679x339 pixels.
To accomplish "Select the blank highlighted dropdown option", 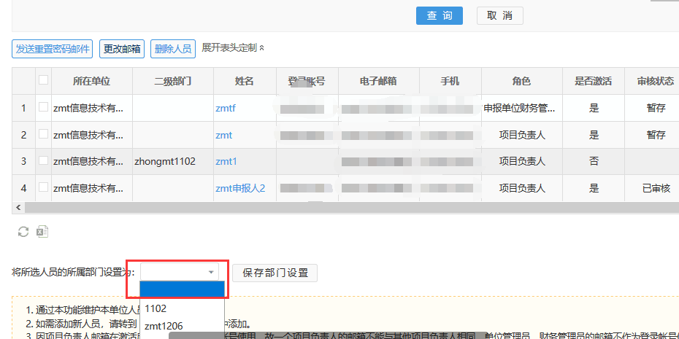I will click(183, 289).
